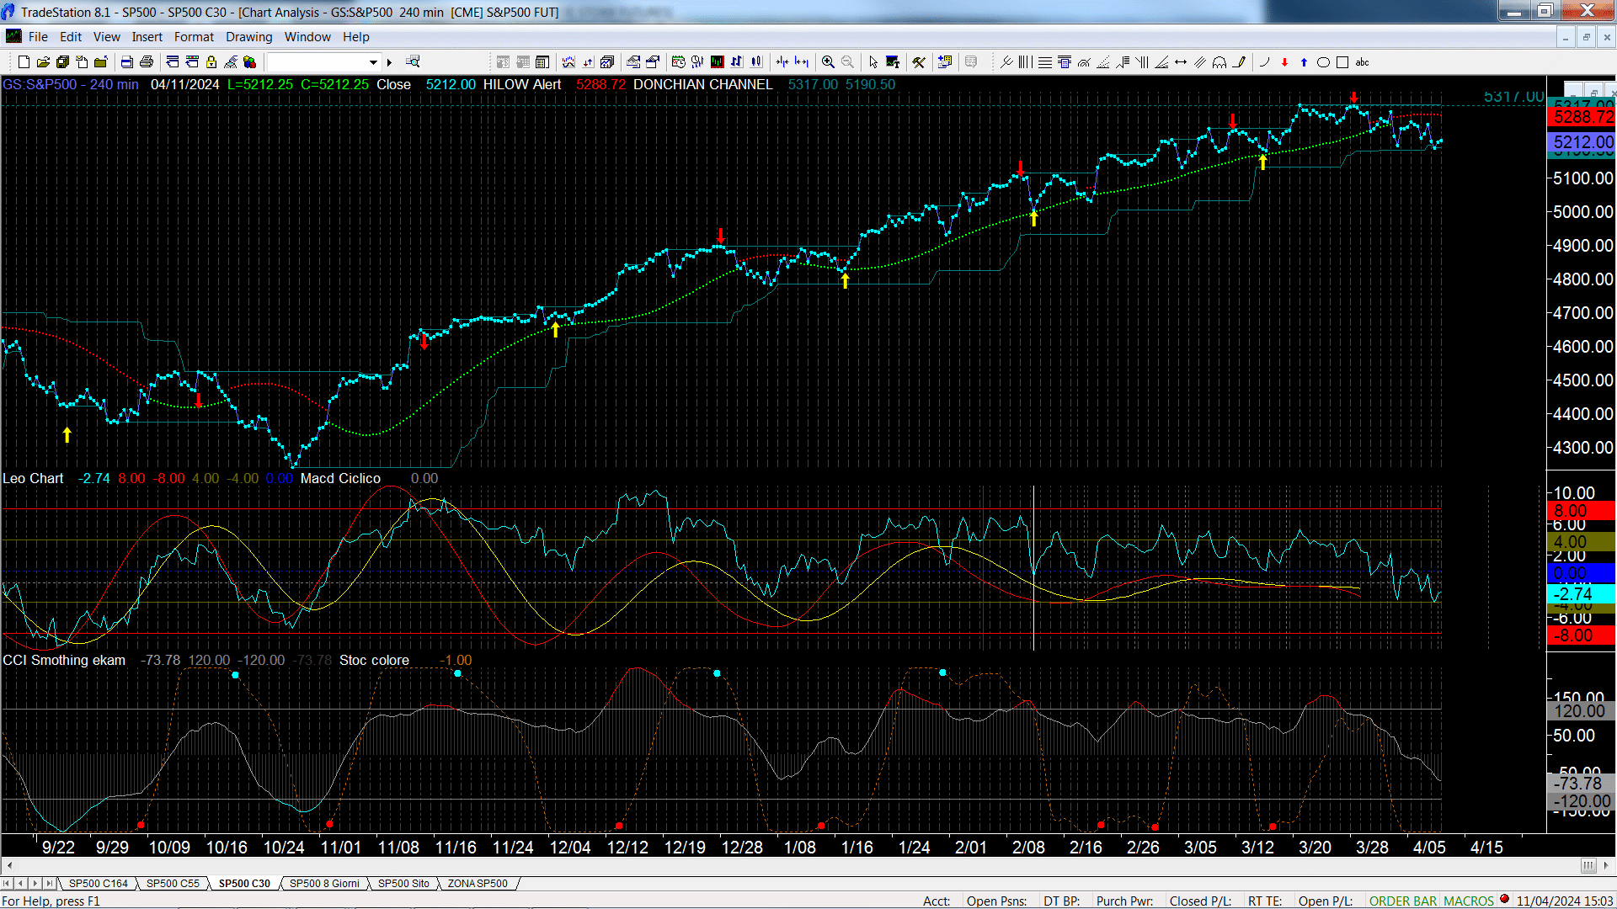Image resolution: width=1617 pixels, height=909 pixels.
Task: Open the View menu
Action: [x=106, y=37]
